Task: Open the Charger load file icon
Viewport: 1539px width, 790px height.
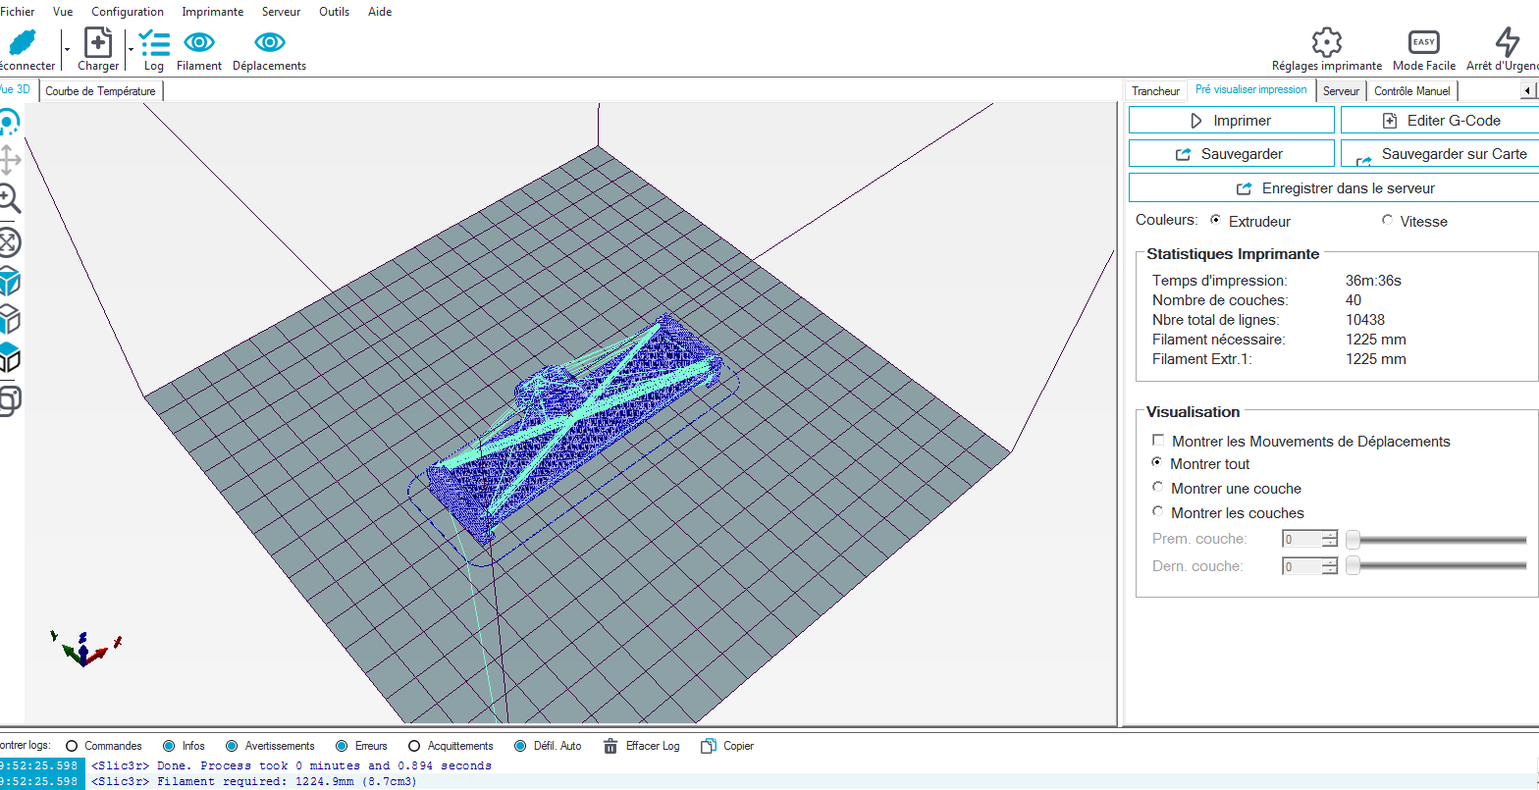Action: coord(98,43)
